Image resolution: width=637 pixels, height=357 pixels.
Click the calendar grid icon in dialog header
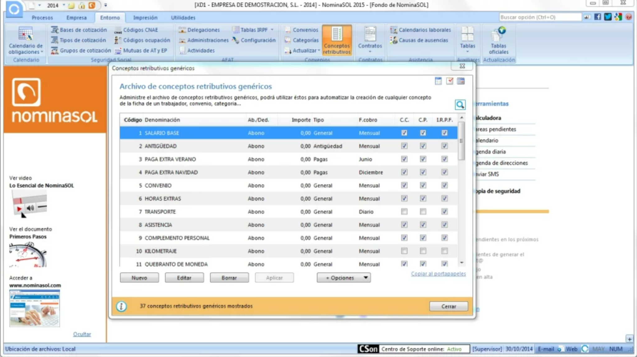[461, 81]
